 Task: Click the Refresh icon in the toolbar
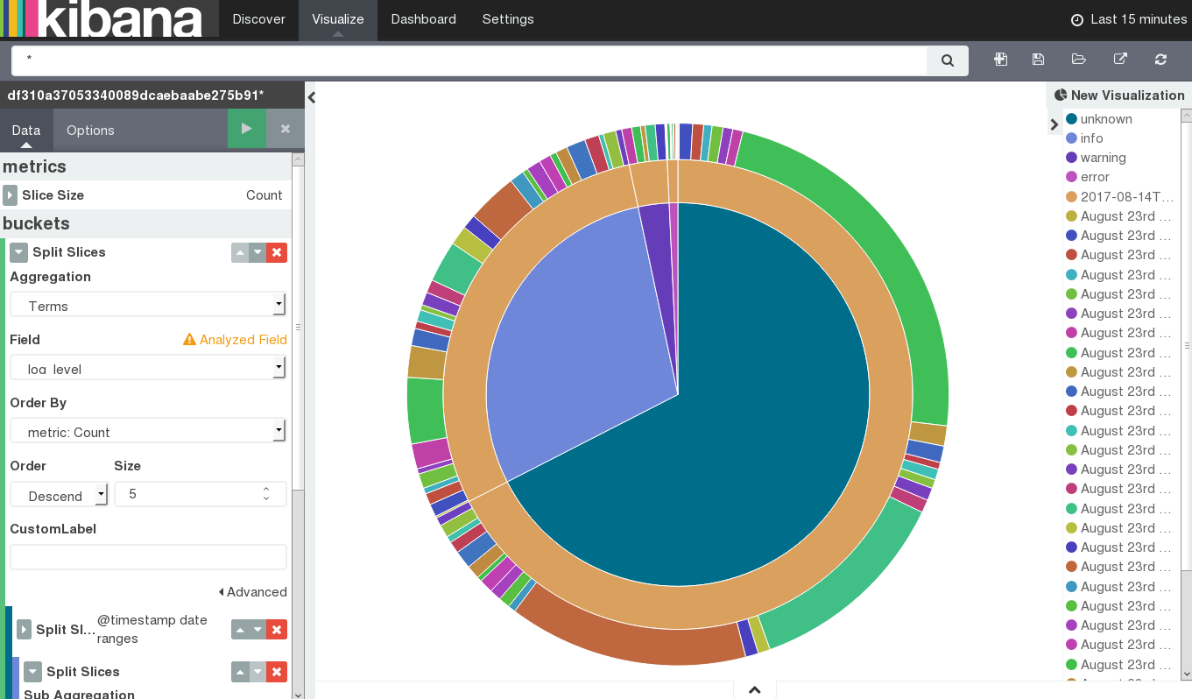tap(1160, 60)
